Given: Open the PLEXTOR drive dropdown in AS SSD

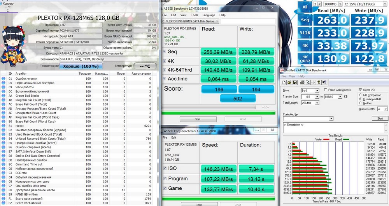Looking at the screenshot, I should [x=190, y=21].
